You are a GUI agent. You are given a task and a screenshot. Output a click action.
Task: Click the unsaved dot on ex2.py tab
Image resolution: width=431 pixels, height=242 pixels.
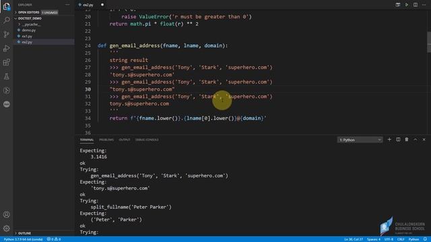(102, 5)
